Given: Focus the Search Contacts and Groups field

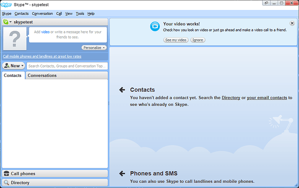Looking at the screenshot, I should click(x=67, y=66).
